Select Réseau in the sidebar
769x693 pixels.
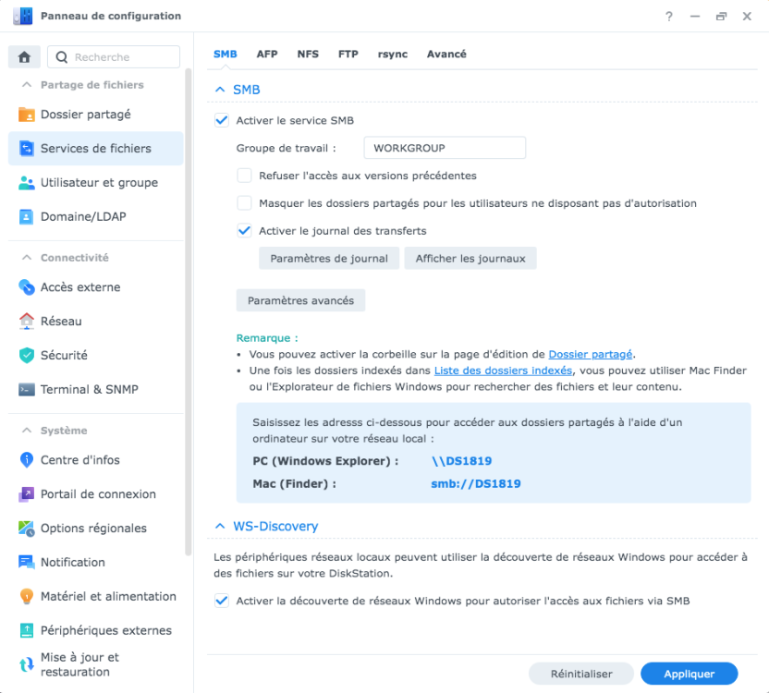pos(95,322)
